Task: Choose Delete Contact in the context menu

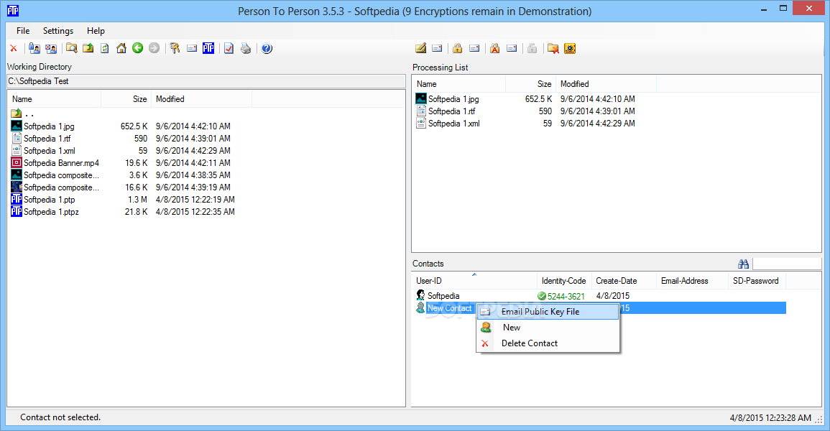Action: click(x=548, y=343)
